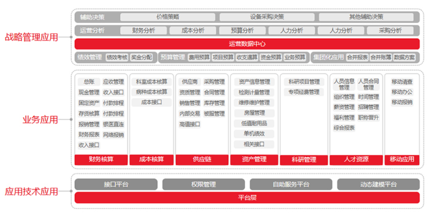Viewport: 429px width, 214px height.
Task: Open the 专项经费管理 item
Action: pyautogui.click(x=304, y=92)
